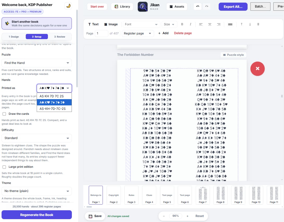This screenshot has height=222, width=284.
Task: Click Start another book card
Action: click(x=37, y=23)
